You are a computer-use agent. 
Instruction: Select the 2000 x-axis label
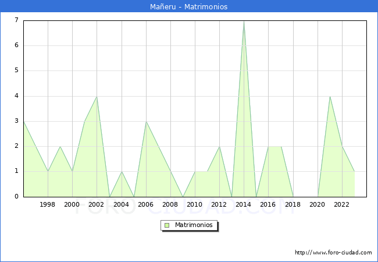72,204
